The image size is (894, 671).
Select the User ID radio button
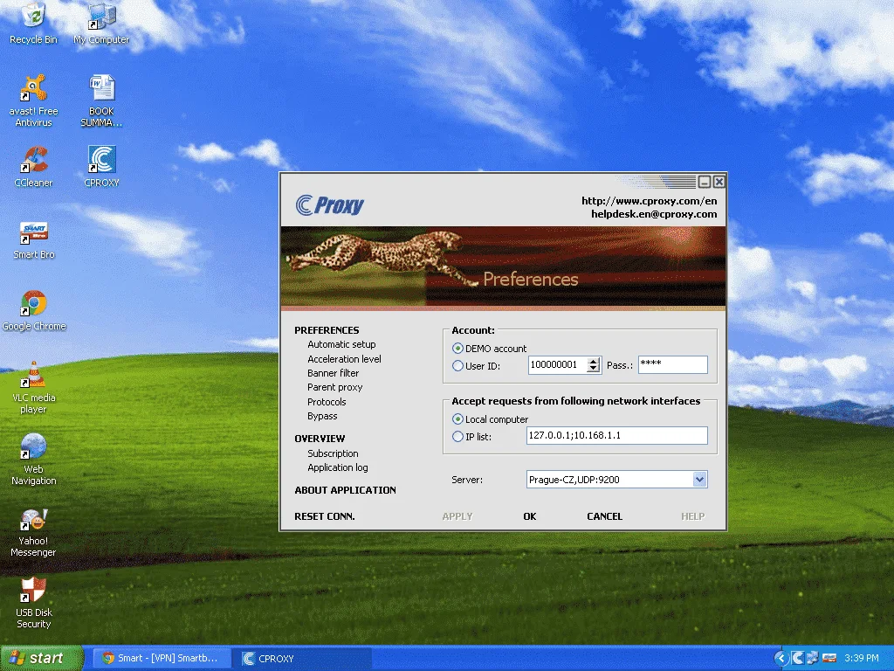(x=457, y=366)
